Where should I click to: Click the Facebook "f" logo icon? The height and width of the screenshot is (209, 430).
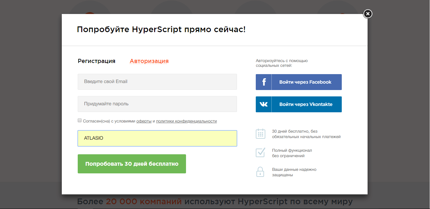(x=264, y=82)
